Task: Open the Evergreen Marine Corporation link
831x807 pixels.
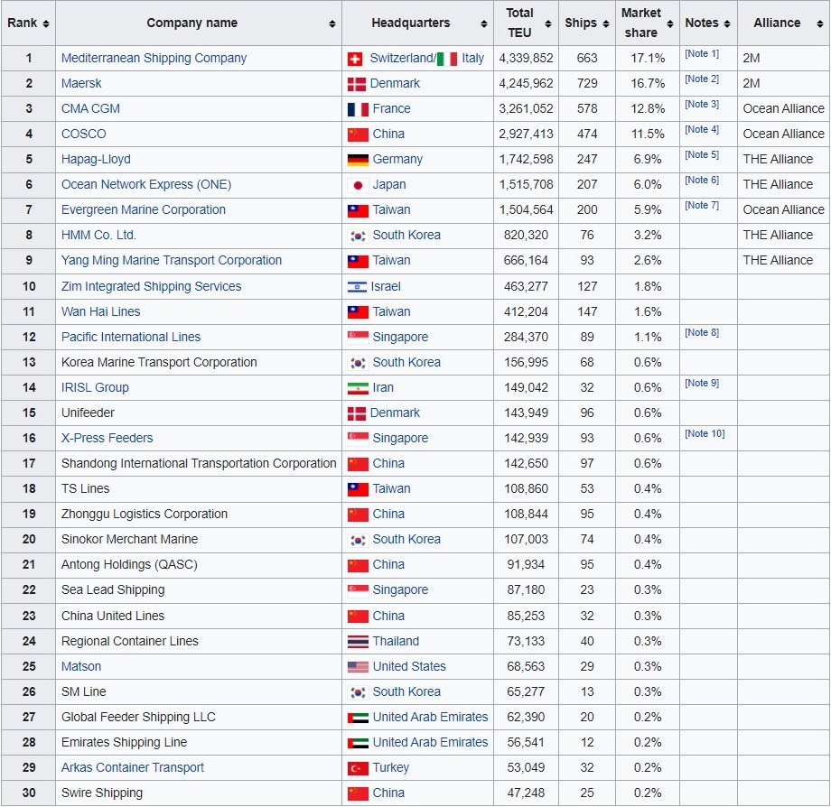Action: (x=144, y=210)
